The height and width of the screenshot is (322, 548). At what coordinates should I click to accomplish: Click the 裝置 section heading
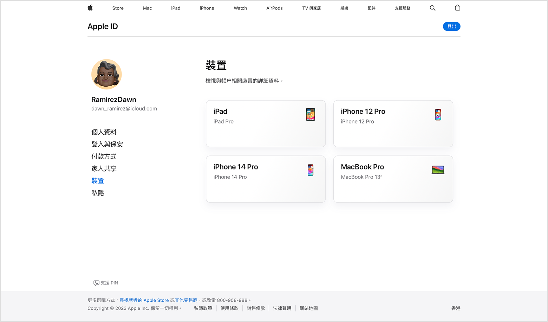[x=216, y=66]
